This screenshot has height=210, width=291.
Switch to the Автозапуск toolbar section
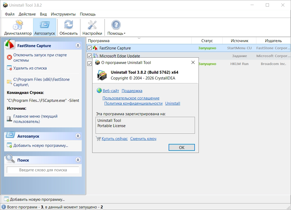pyautogui.click(x=45, y=27)
